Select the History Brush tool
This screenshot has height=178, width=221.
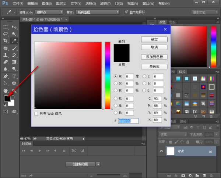[x=14, y=55]
